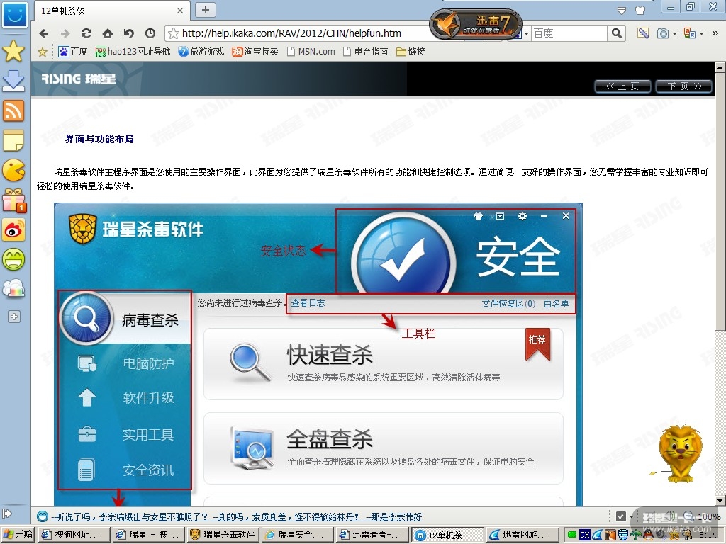Open Favorites star in the sidebar

[x=13, y=51]
